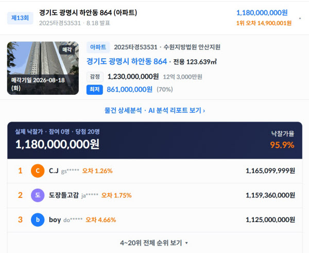Collapse the 제13회 auction item arrow
Screen dimensions: 309x253
click(x=300, y=18)
